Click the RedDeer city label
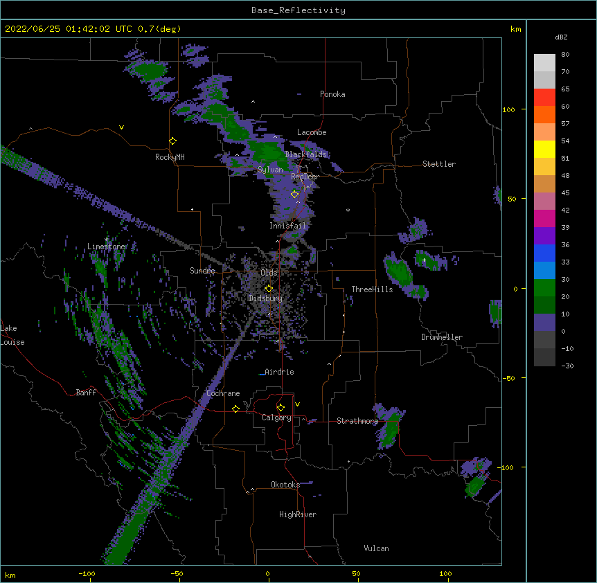This screenshot has width=597, height=583. pyautogui.click(x=305, y=177)
